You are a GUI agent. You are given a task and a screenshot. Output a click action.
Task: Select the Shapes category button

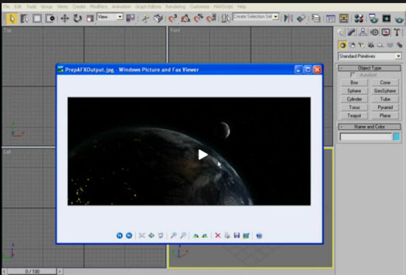click(352, 45)
